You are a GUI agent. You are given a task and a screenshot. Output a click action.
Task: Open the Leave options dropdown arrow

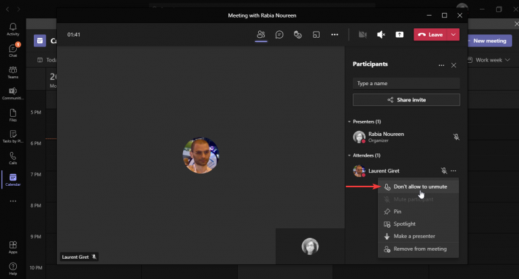(x=453, y=34)
